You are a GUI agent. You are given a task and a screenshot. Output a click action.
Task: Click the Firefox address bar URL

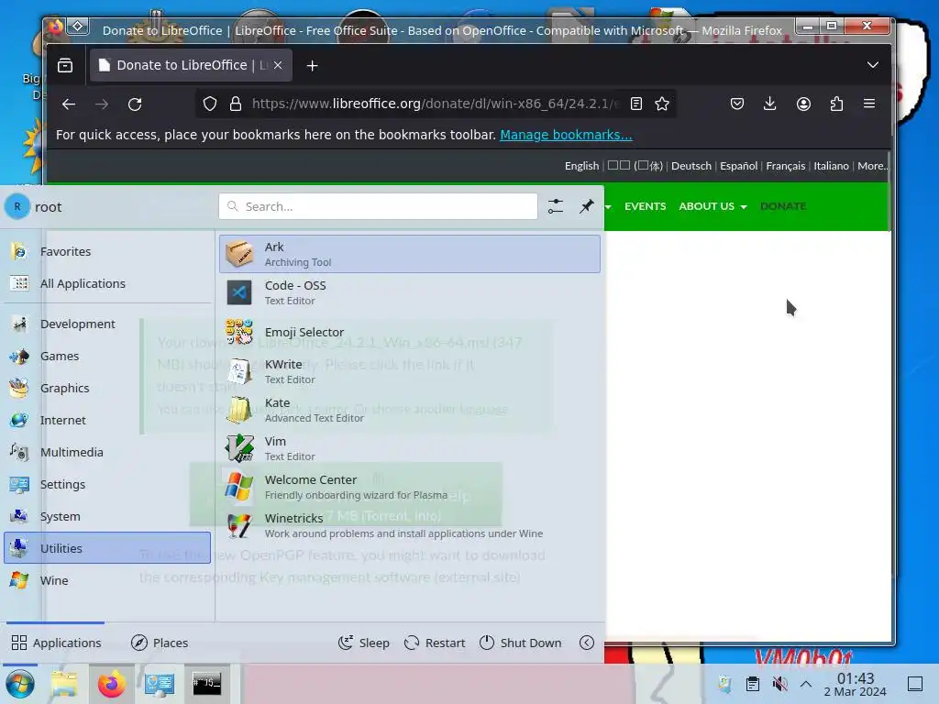coord(436,104)
